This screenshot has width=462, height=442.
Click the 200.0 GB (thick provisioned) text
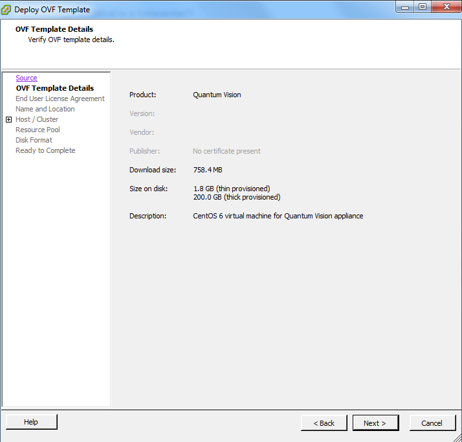point(237,197)
